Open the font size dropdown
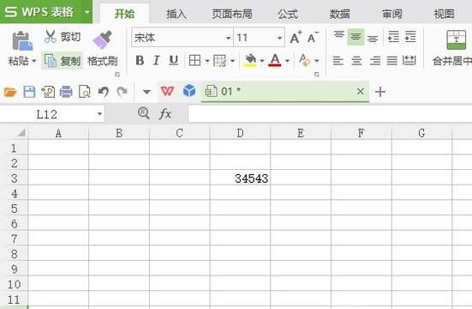Viewport: 472px width, 309px height. (279, 38)
